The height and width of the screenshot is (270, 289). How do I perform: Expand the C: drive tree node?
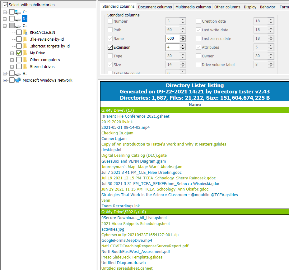(x=5, y=12)
